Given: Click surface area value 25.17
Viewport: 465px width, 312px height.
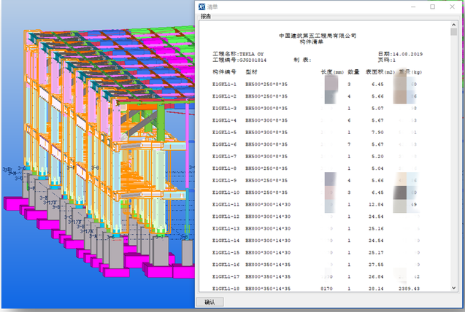Looking at the screenshot, I should [x=376, y=252].
